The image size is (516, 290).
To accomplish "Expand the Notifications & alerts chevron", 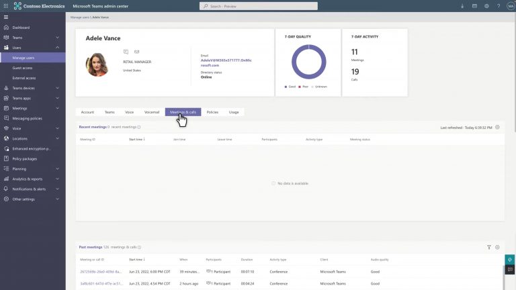I will (x=58, y=189).
